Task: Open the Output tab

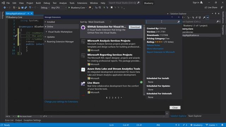Action: pos(19,120)
